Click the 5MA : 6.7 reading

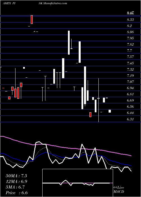[x=15, y=187]
